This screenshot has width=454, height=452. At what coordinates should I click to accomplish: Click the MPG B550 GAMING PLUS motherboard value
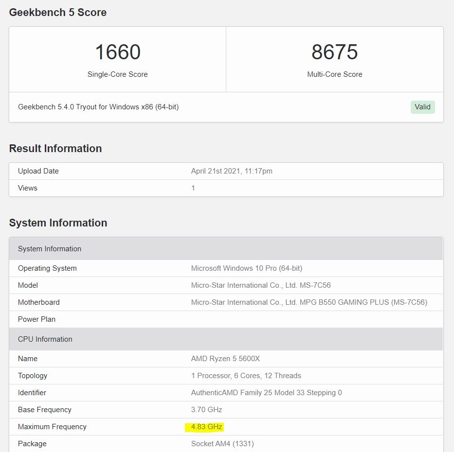(309, 302)
